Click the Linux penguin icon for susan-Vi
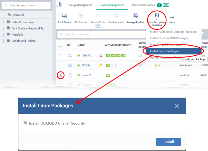Viewport: 208px width, 151px height. click(70, 75)
